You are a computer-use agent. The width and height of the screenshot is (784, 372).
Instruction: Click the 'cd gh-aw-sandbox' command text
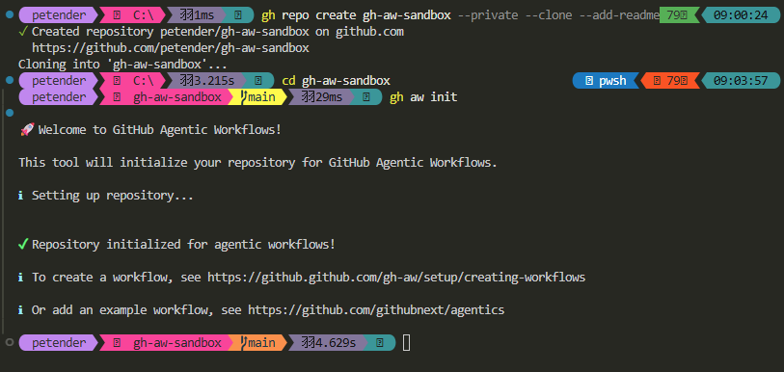[336, 81]
